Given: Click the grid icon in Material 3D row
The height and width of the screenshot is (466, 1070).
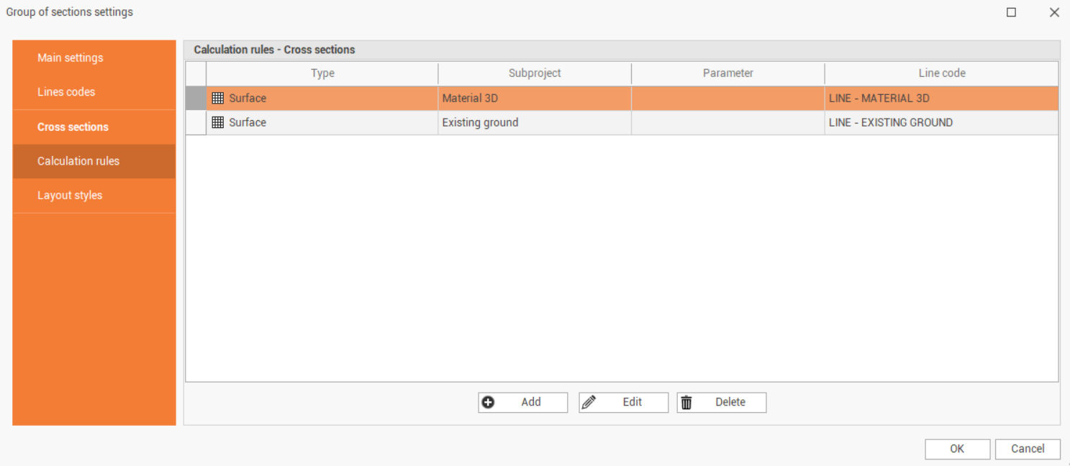Looking at the screenshot, I should 218,99.
